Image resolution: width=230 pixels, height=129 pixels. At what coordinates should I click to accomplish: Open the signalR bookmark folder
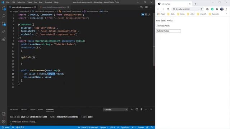coord(202,14)
